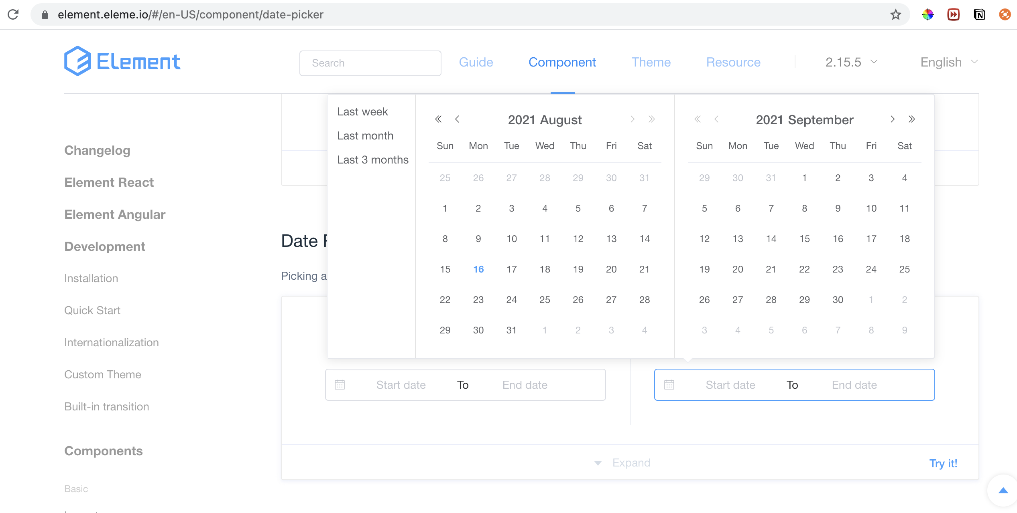Click inside the Search field
This screenshot has height=513, width=1017.
pos(370,63)
